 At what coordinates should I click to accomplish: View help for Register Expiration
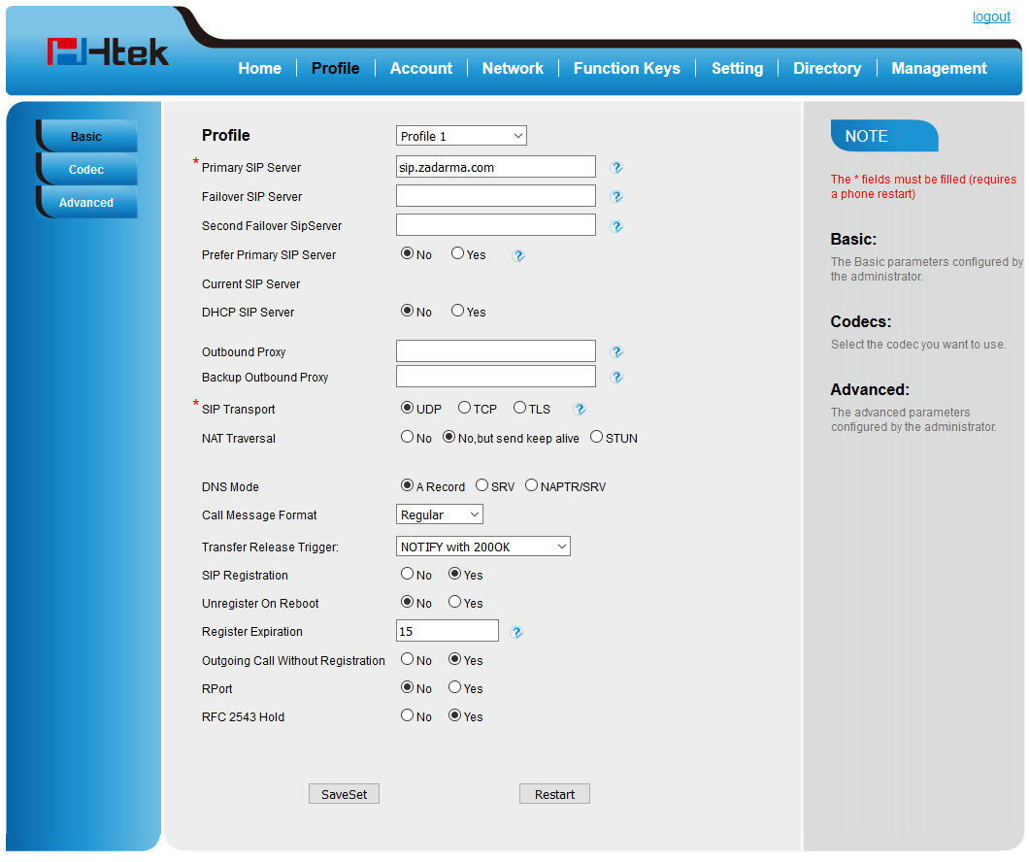(516, 633)
